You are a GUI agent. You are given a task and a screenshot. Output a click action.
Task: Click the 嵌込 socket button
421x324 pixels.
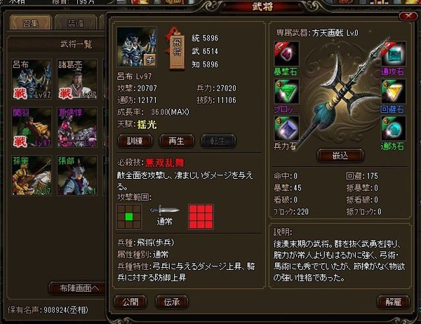coord(340,156)
